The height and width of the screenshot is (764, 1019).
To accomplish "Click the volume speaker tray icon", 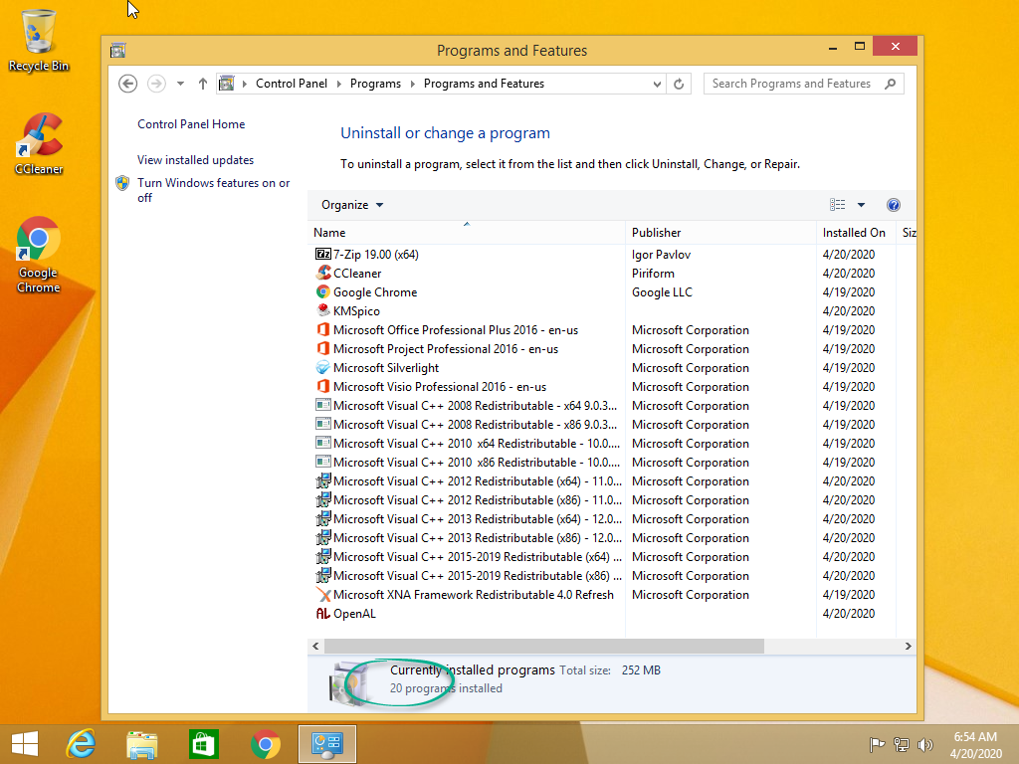I will point(924,744).
